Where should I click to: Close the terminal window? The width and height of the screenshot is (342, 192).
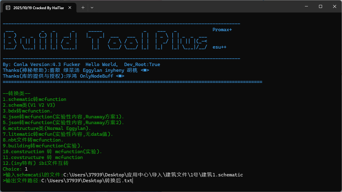click(334, 6)
